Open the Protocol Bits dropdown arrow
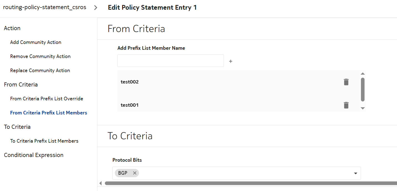 355,173
